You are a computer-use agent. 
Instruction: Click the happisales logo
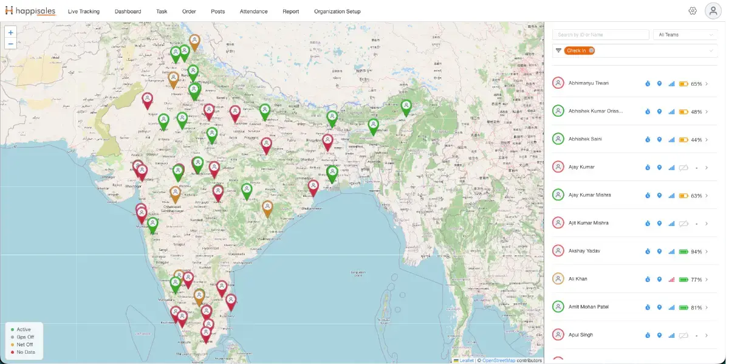pyautogui.click(x=30, y=10)
